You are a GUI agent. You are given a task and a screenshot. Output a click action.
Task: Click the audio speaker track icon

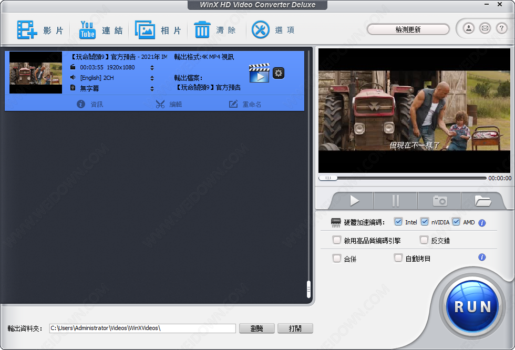coord(73,77)
